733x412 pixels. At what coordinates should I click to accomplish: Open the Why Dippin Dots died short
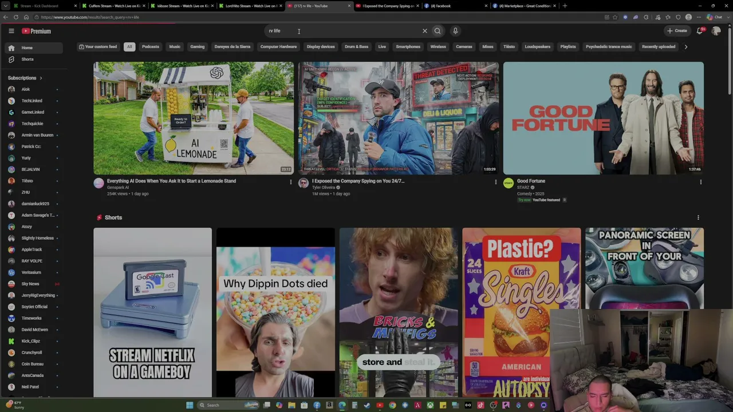point(275,312)
